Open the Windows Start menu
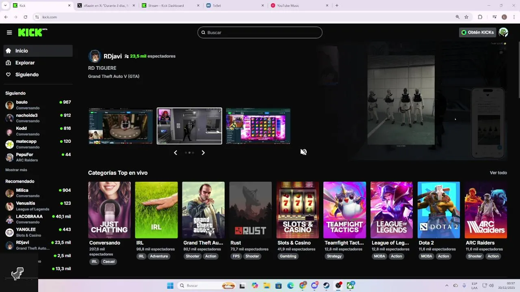 (x=170, y=286)
